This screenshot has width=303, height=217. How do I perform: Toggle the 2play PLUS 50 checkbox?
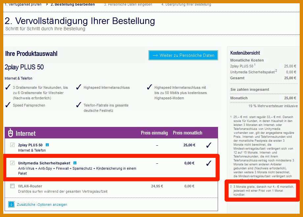(13, 145)
